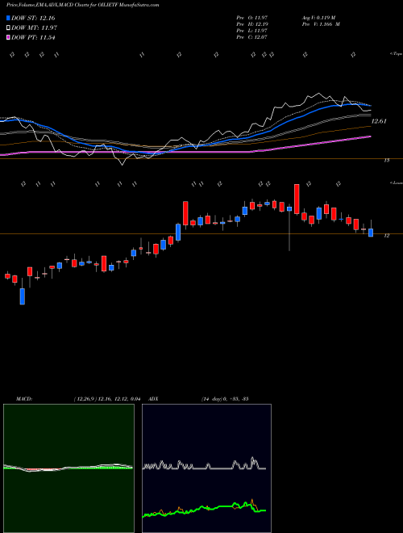This screenshot has width=403, height=533.
Task: Click the MACD panel heading label
Action: coord(24,399)
